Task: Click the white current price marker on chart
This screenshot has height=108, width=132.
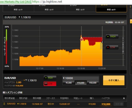Action: coord(102,42)
